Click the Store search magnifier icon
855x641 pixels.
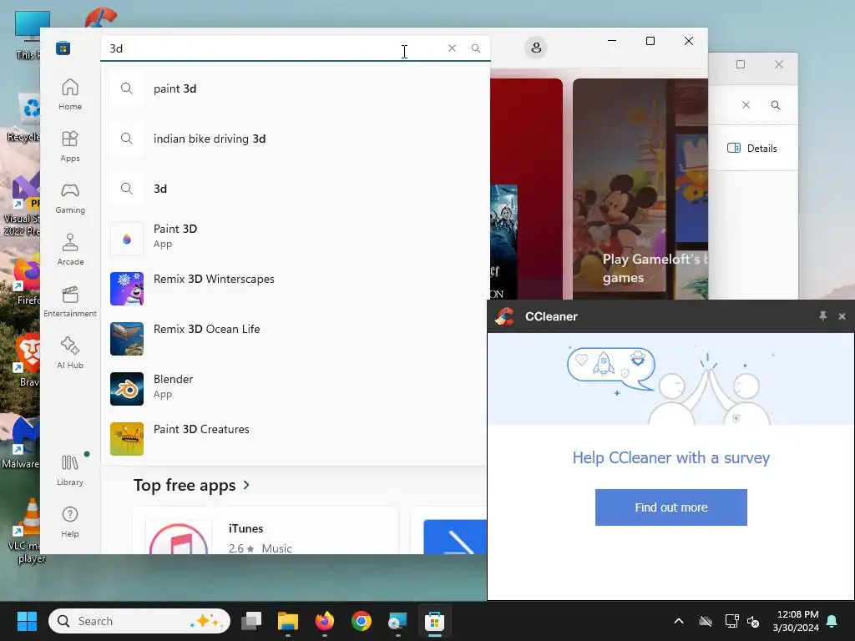(476, 48)
